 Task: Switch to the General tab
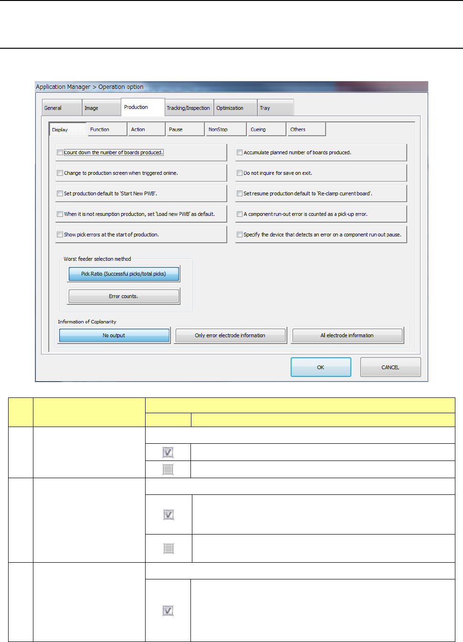62,108
